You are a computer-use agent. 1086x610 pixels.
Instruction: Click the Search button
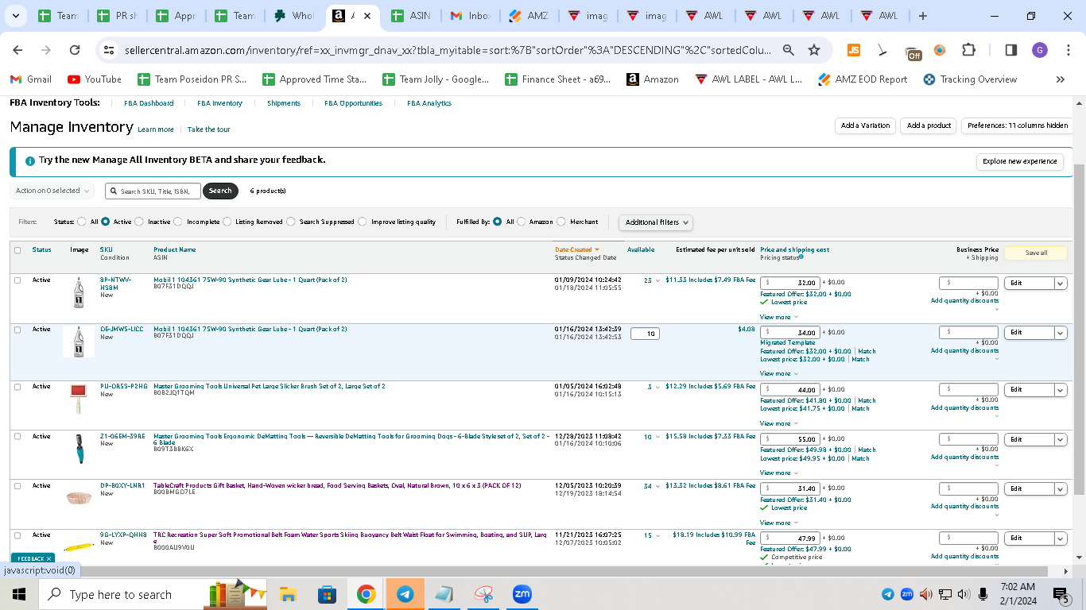(x=220, y=191)
